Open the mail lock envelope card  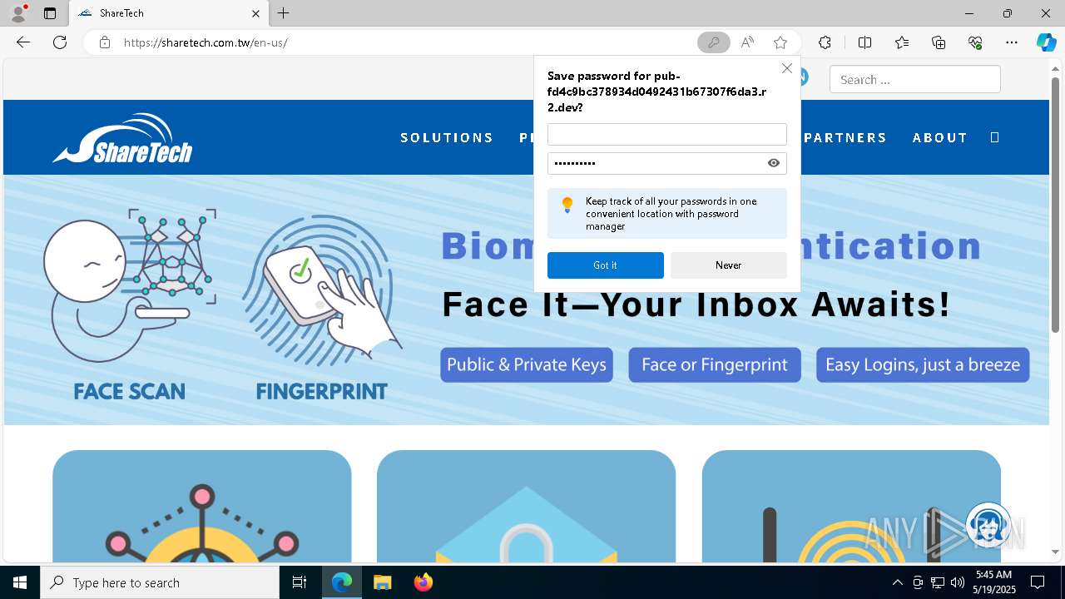tap(526, 506)
